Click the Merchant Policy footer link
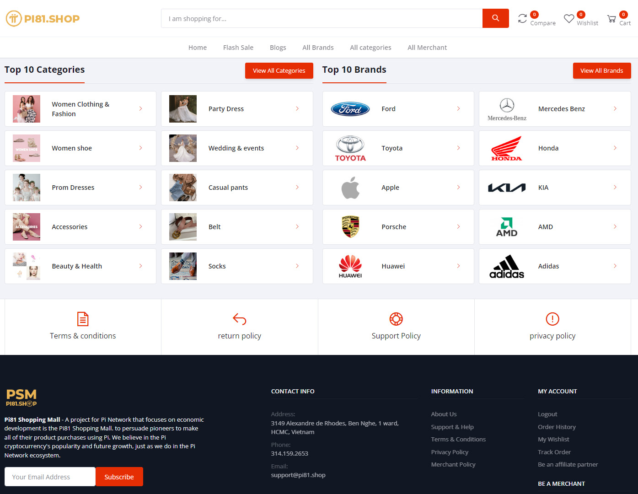Viewport: 638px width, 494px height. 453,465
